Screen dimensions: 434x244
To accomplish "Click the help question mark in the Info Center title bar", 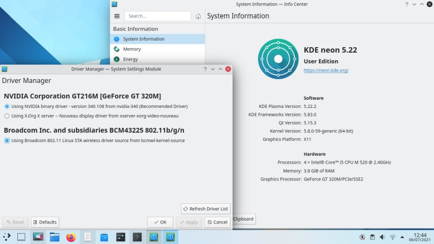I will pos(406,4).
